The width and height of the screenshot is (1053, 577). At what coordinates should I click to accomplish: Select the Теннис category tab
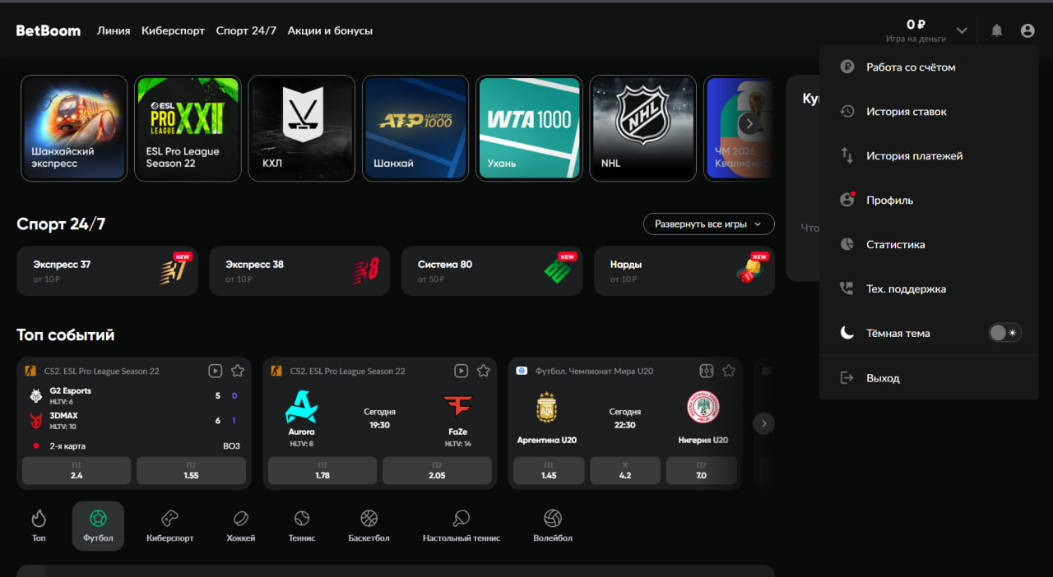click(x=302, y=526)
